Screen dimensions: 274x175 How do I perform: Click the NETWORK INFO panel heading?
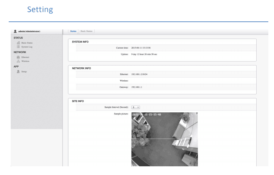81,68
